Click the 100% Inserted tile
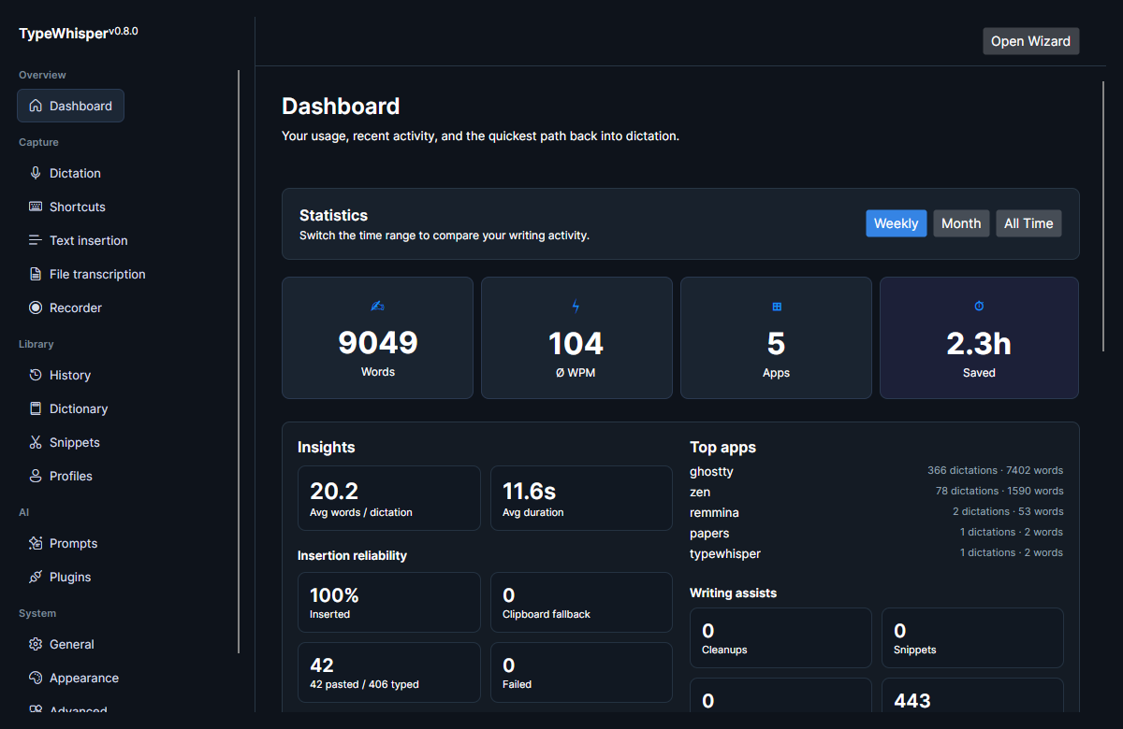 coord(388,602)
